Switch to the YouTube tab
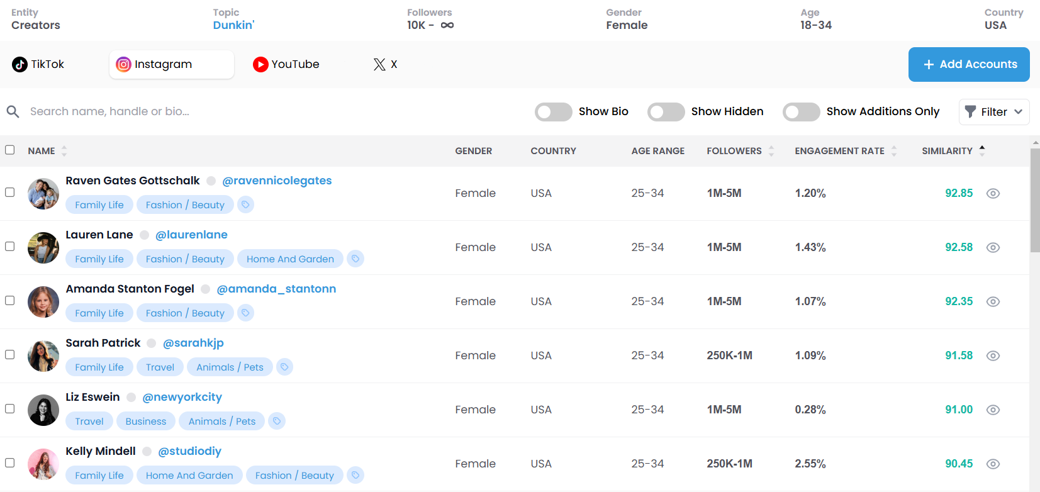The height and width of the screenshot is (492, 1040). pyautogui.click(x=286, y=64)
